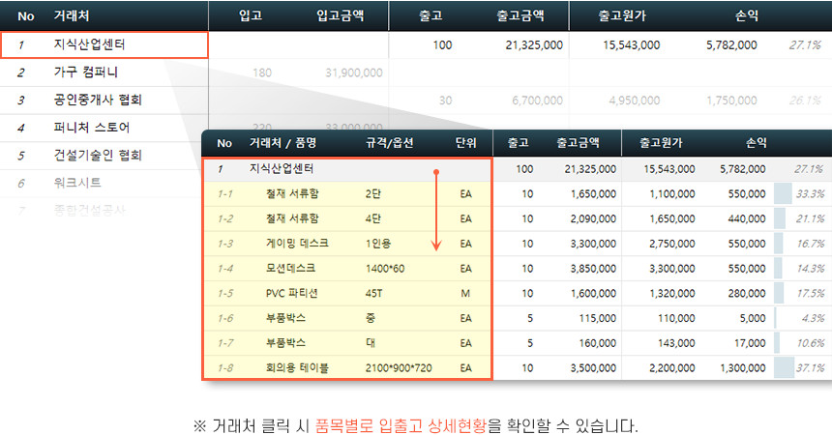Open 공인중개사 협회 client details
The width and height of the screenshot is (832, 435).
coord(97,100)
